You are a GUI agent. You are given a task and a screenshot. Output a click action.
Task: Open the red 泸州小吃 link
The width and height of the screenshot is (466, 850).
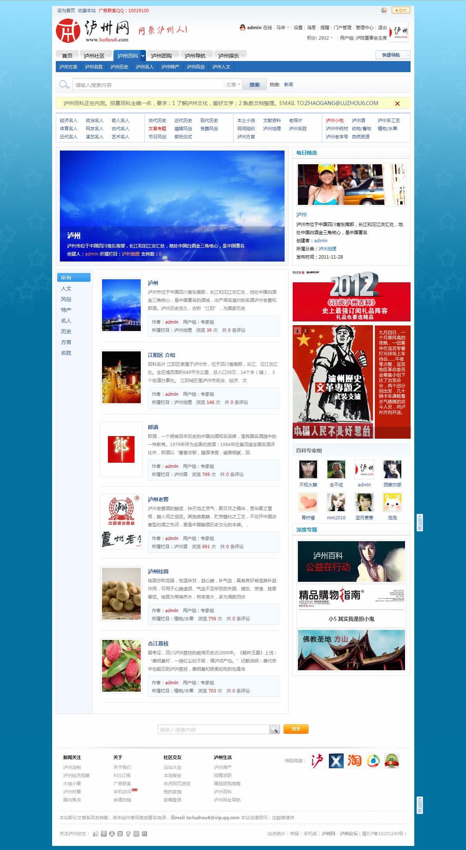335,121
